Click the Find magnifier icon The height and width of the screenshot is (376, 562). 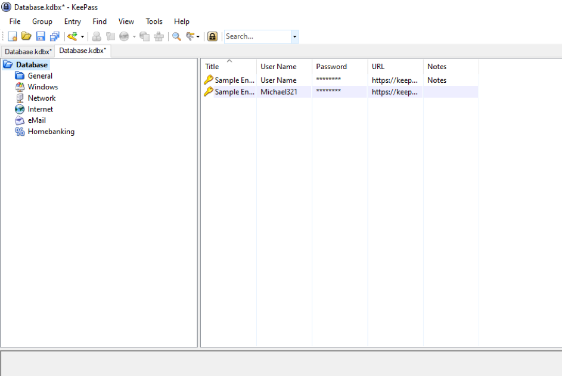(176, 36)
